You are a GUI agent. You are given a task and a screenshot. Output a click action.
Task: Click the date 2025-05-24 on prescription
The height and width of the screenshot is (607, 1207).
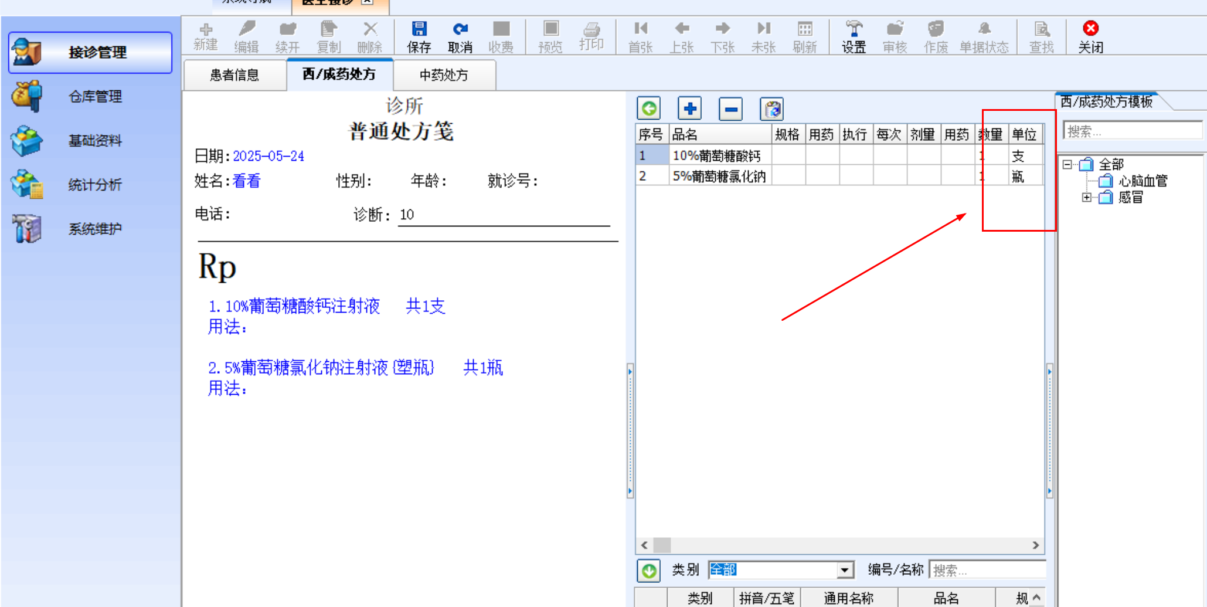click(x=268, y=156)
